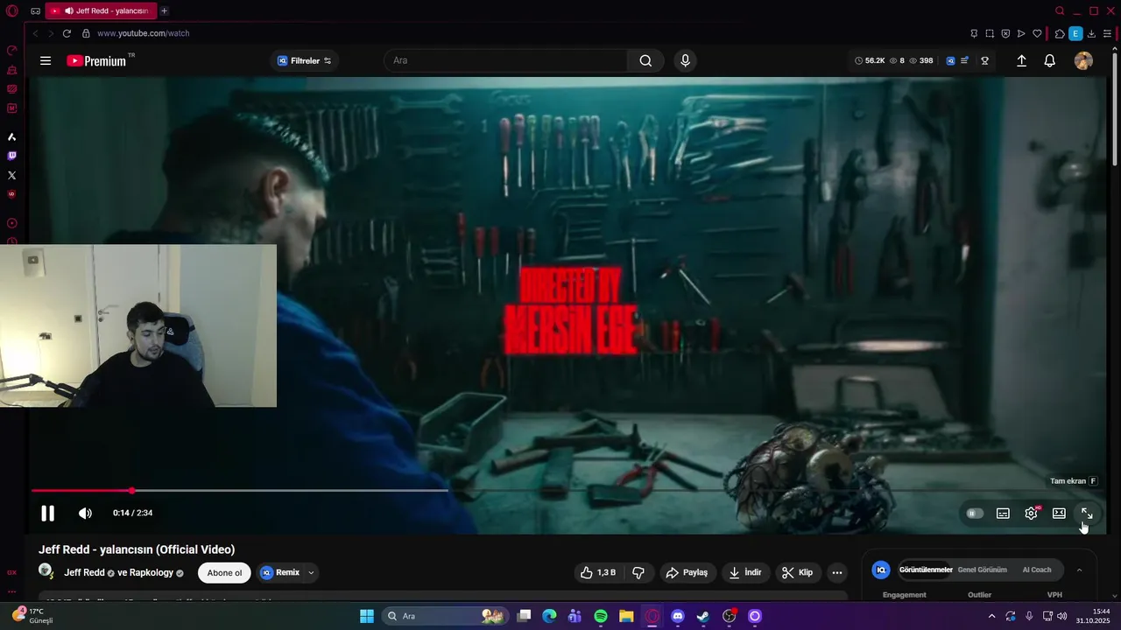Enter fullscreen with Tam ekran button
The width and height of the screenshot is (1121, 630).
(x=1087, y=514)
